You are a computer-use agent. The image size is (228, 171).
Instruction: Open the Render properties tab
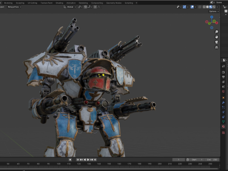coord(223,72)
